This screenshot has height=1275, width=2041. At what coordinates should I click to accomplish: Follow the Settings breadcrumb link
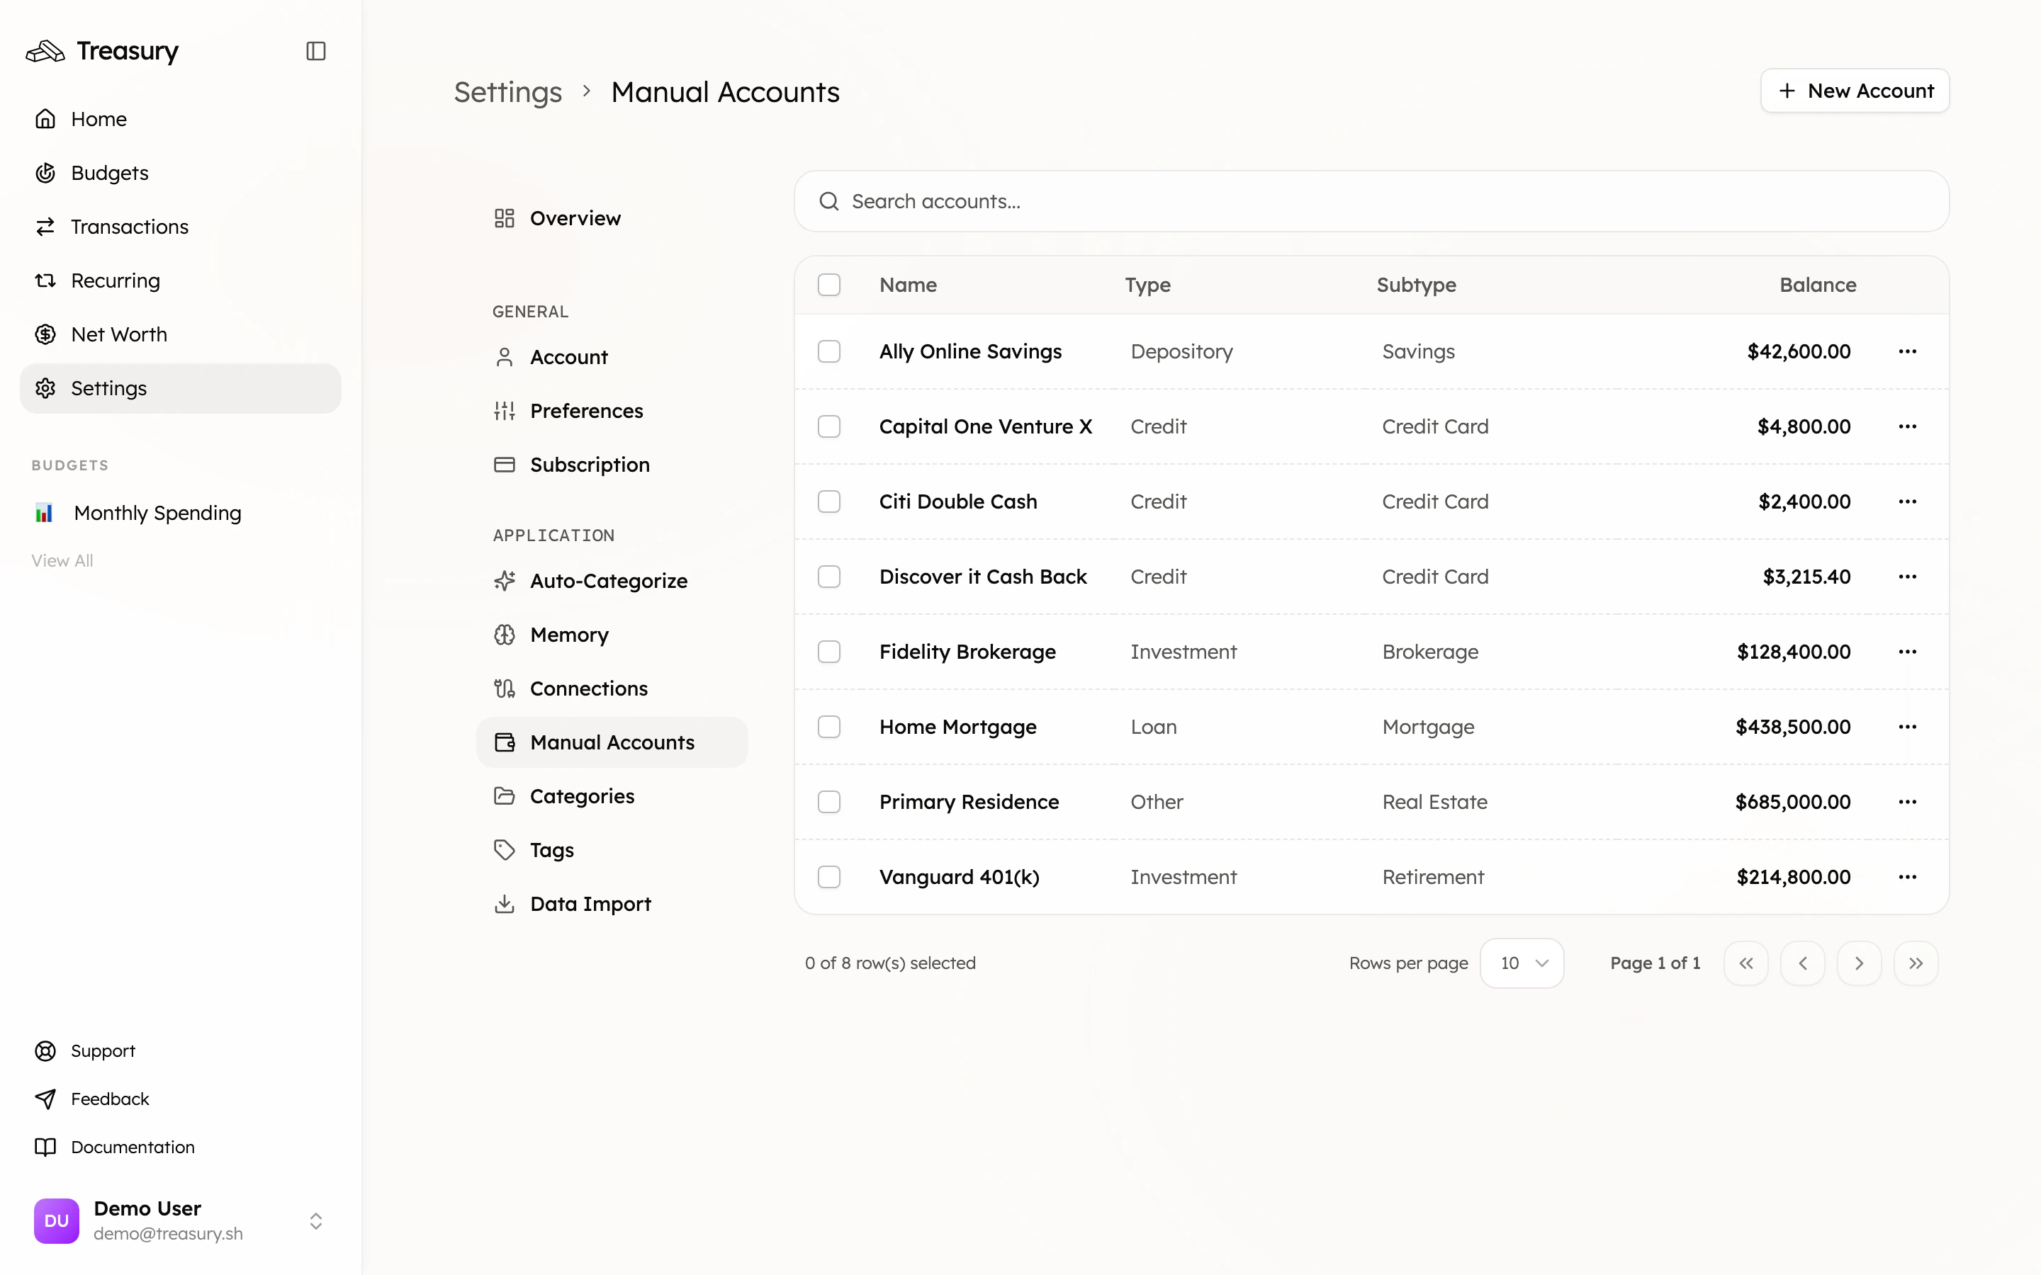point(507,92)
